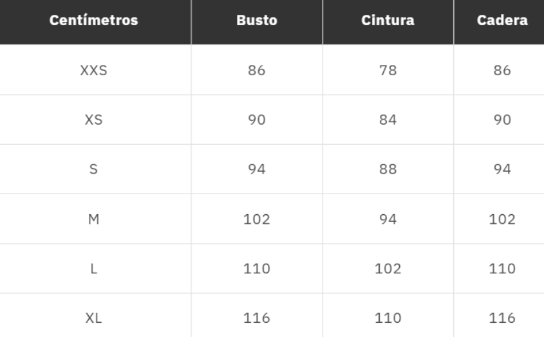
Task: Click the Centímetros column header
Action: [x=95, y=21]
